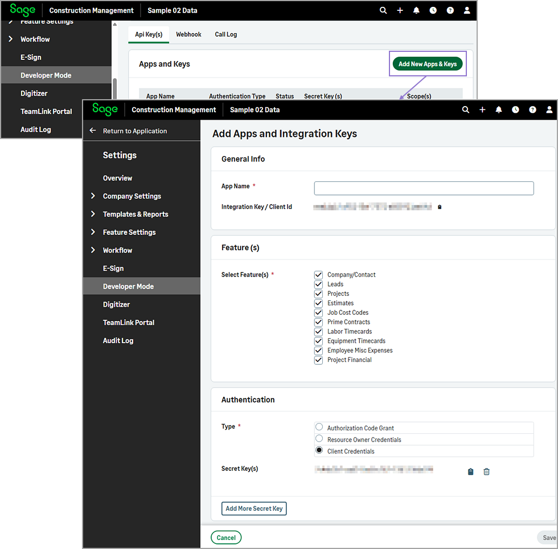The image size is (558, 549).
Task: Expand Workflow chevron in back window sidebar
Action: coord(11,39)
